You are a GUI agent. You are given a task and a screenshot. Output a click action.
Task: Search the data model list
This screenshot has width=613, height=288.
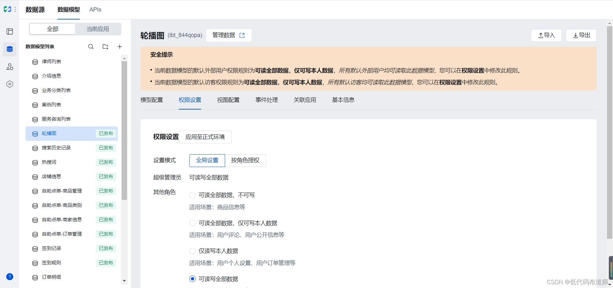pyautogui.click(x=91, y=47)
